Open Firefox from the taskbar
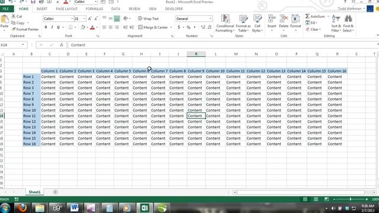 [x=23, y=208]
